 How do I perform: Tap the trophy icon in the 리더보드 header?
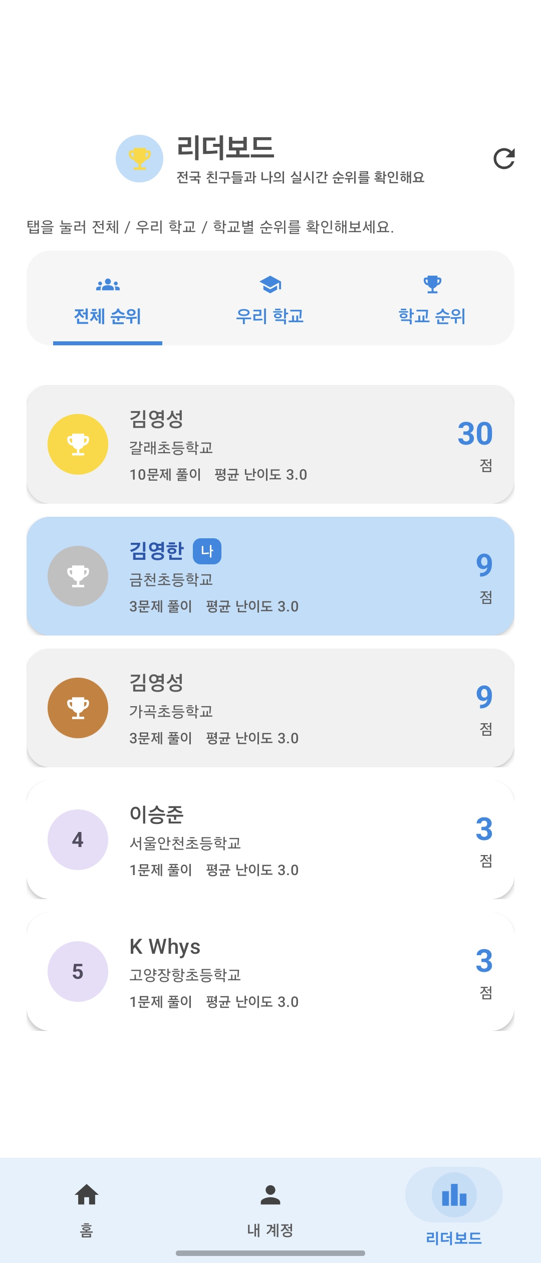139,158
